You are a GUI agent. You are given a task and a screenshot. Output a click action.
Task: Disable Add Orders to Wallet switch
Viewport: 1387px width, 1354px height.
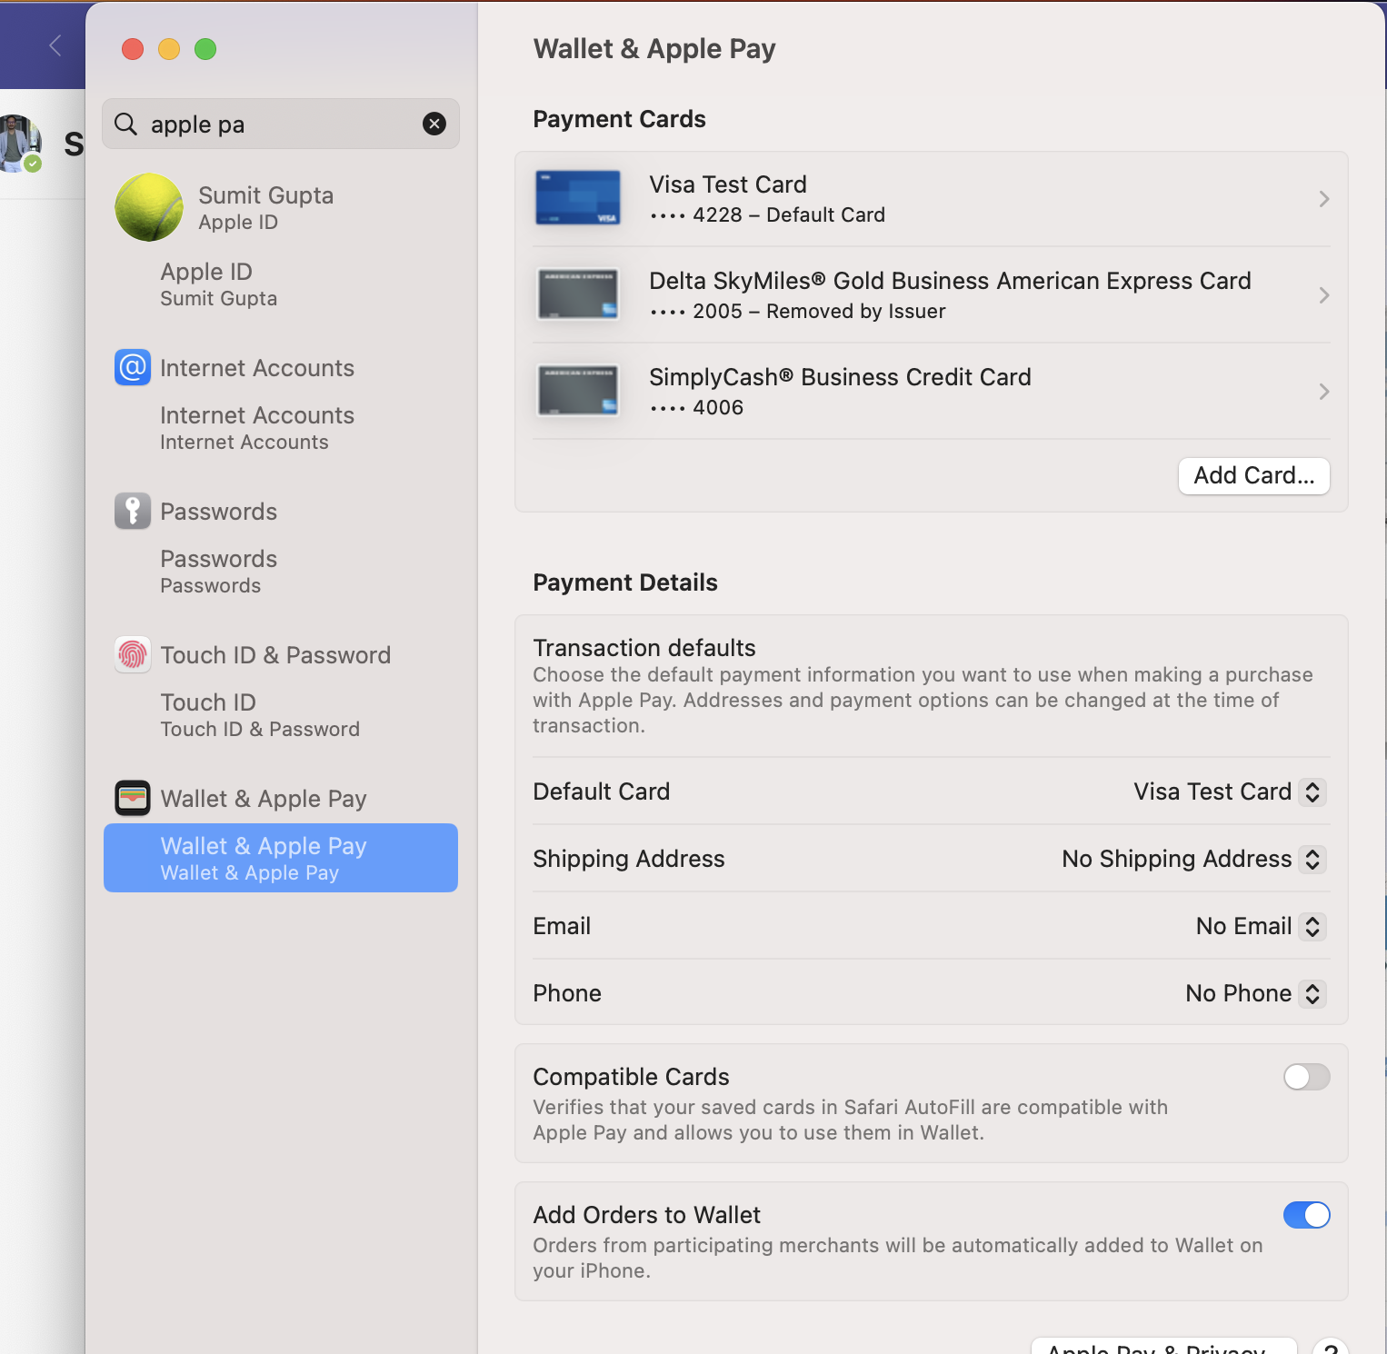pyautogui.click(x=1306, y=1215)
